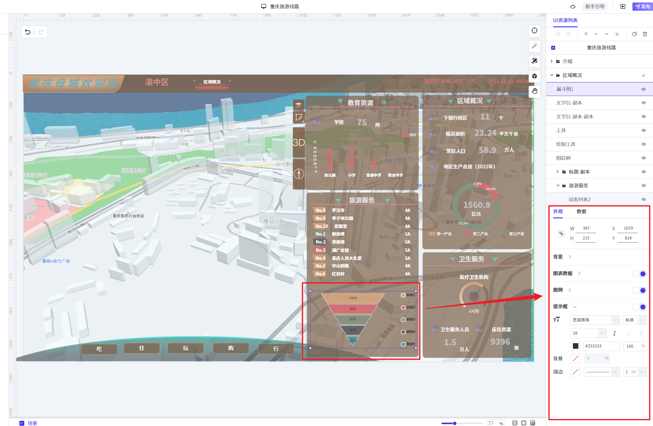Expand the 背景 section chevron
653x426 pixels.
tap(569, 257)
